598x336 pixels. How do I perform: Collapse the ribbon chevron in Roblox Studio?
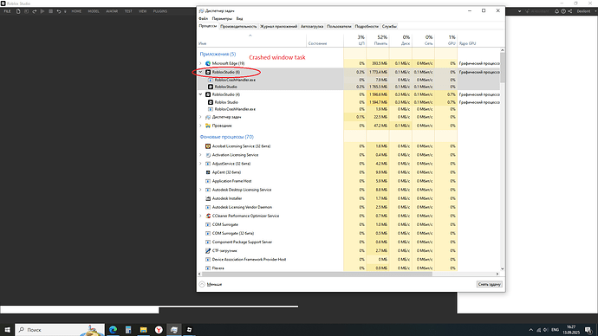[x=519, y=11]
